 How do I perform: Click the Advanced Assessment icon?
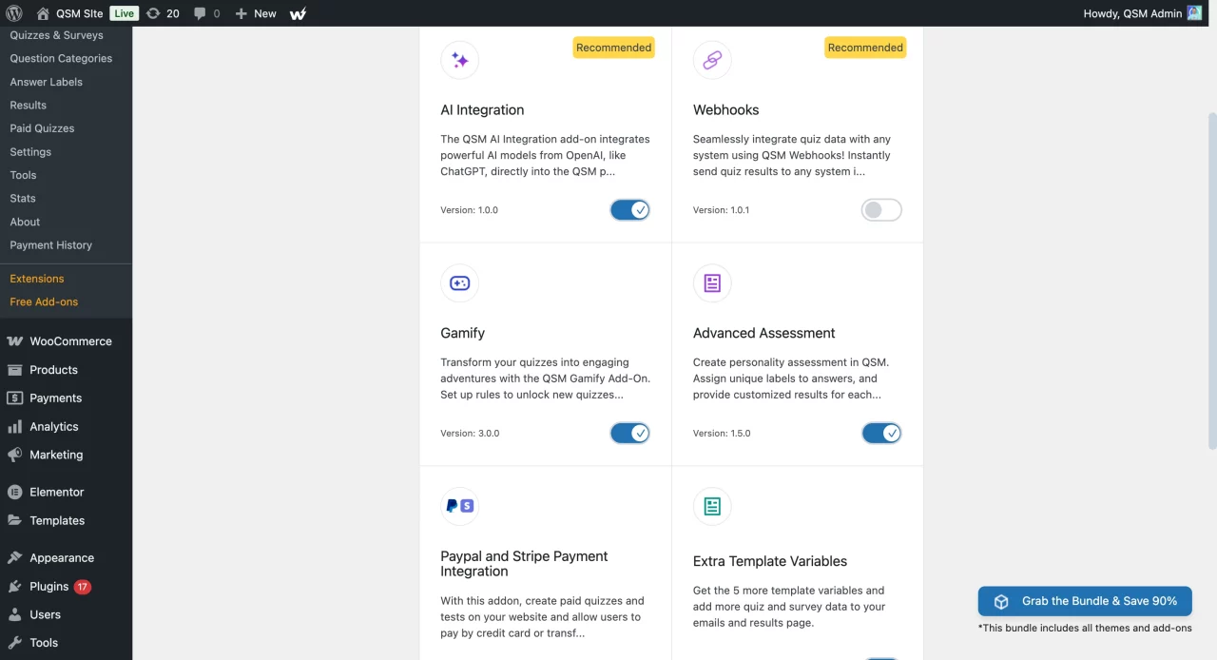(712, 283)
